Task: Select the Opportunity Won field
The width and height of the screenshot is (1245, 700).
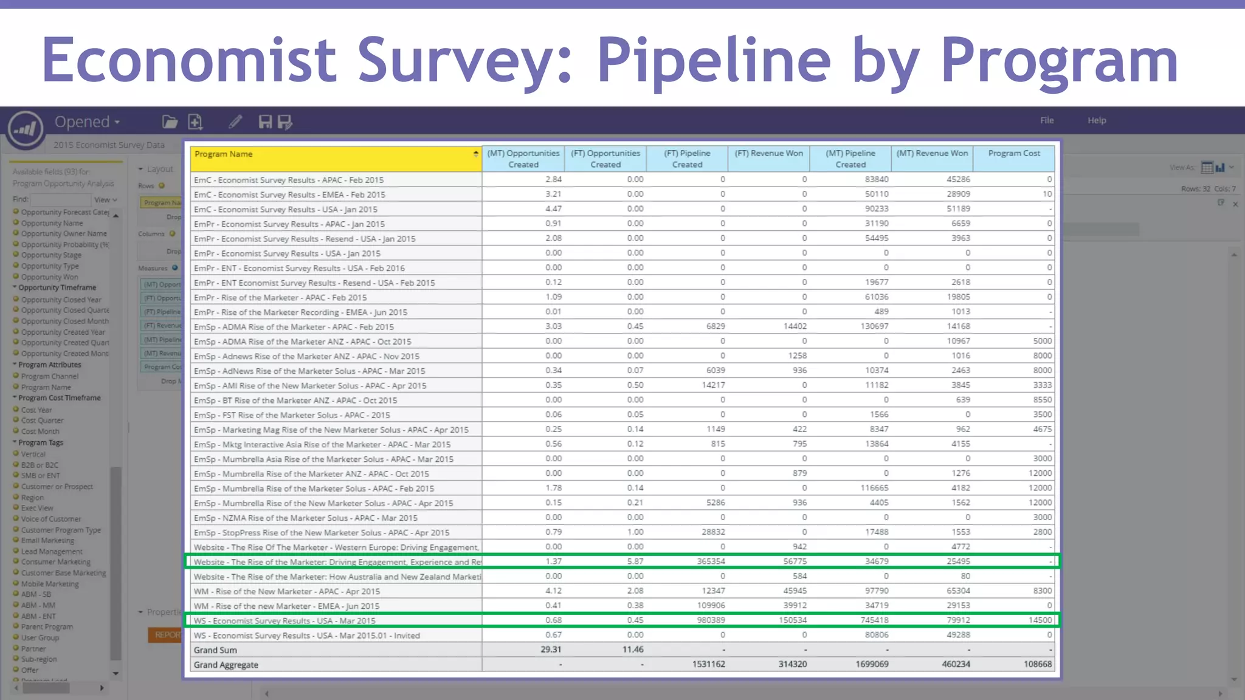Action: 49,277
